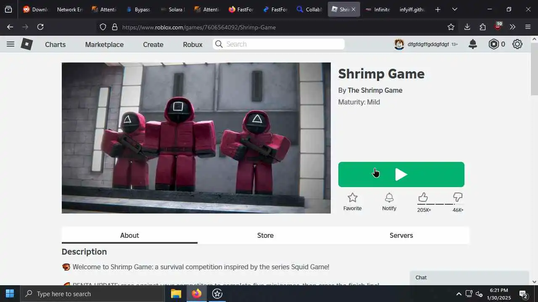Open the taskbar clock and date
This screenshot has width=538, height=302.
click(499, 294)
